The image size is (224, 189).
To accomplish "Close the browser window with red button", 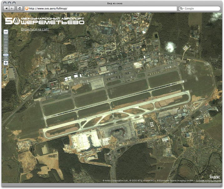I will [x=5, y=3].
